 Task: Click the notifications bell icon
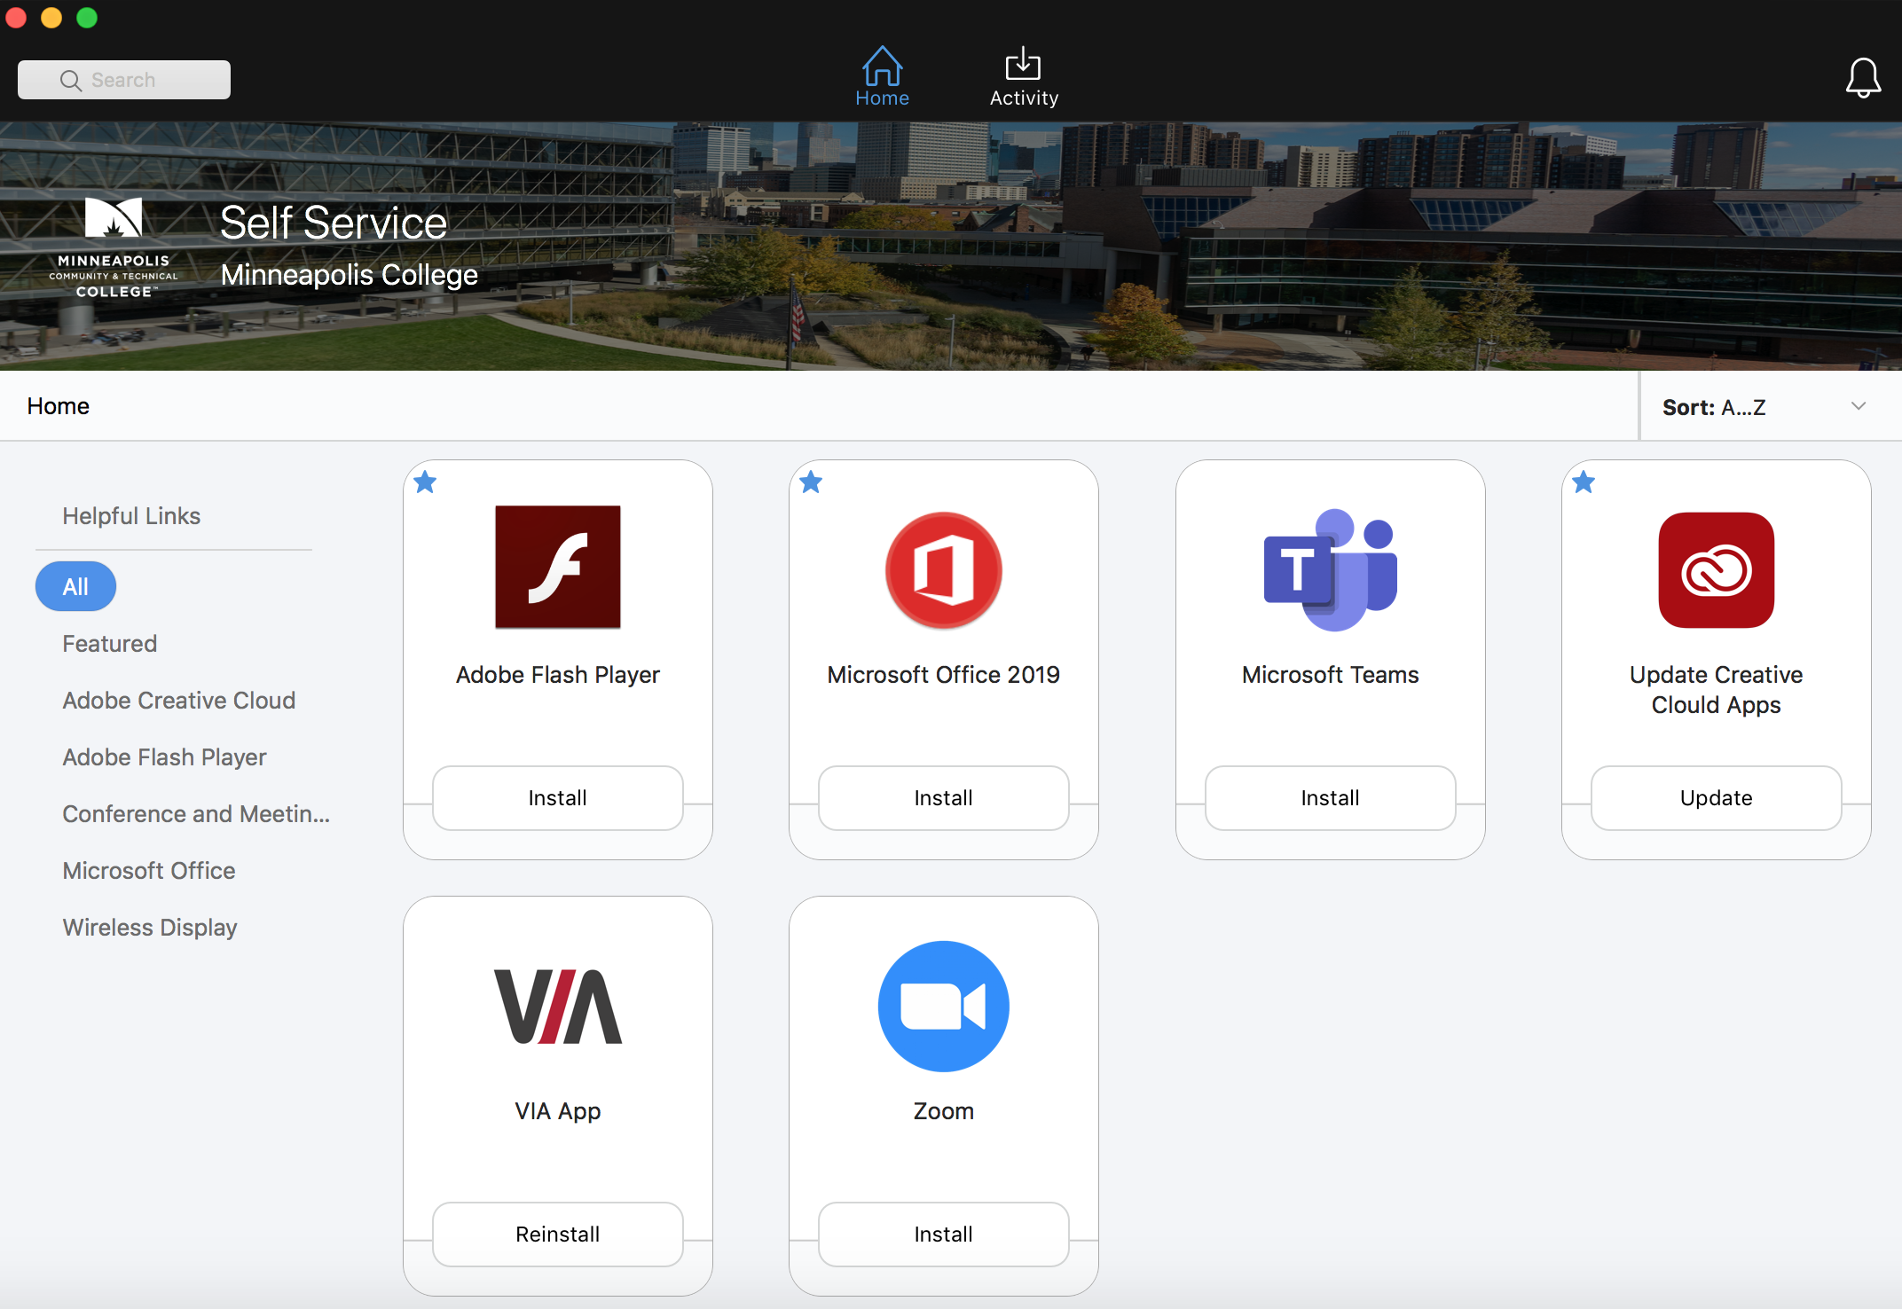pyautogui.click(x=1863, y=78)
